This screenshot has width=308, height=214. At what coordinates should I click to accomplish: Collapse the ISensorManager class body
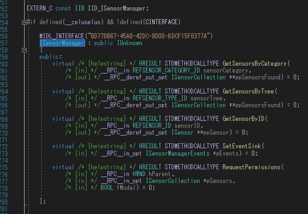click(x=24, y=50)
